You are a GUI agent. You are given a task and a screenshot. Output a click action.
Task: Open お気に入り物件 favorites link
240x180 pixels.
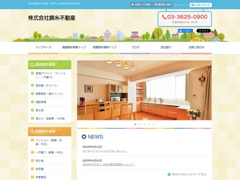tap(141, 4)
